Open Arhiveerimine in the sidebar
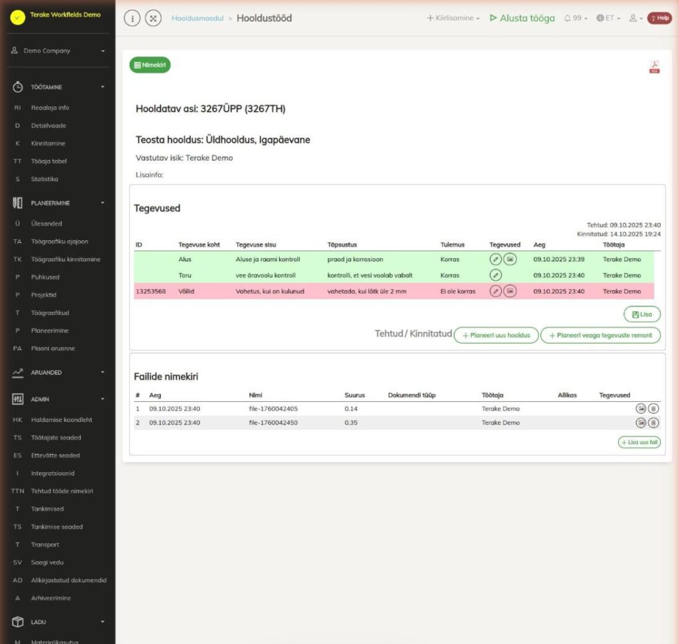This screenshot has width=679, height=644. click(50, 598)
